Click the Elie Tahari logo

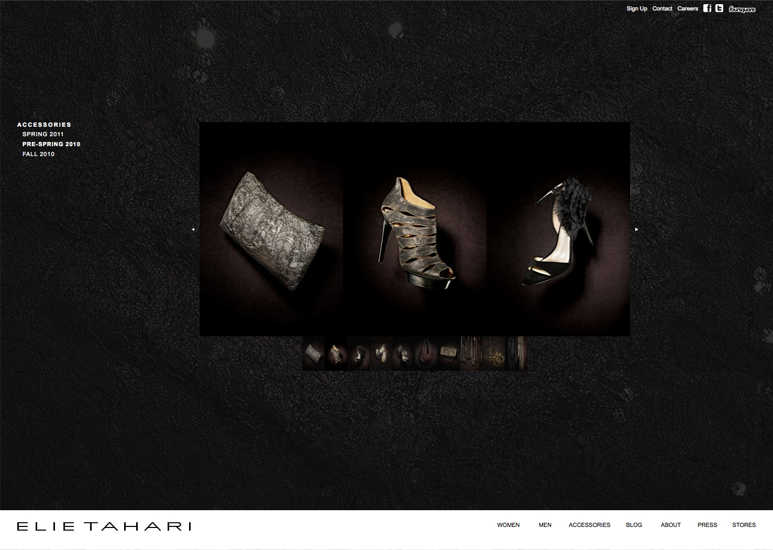pos(104,526)
